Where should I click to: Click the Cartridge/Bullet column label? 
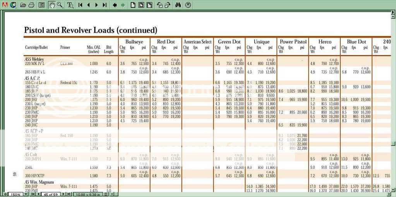pos(36,47)
